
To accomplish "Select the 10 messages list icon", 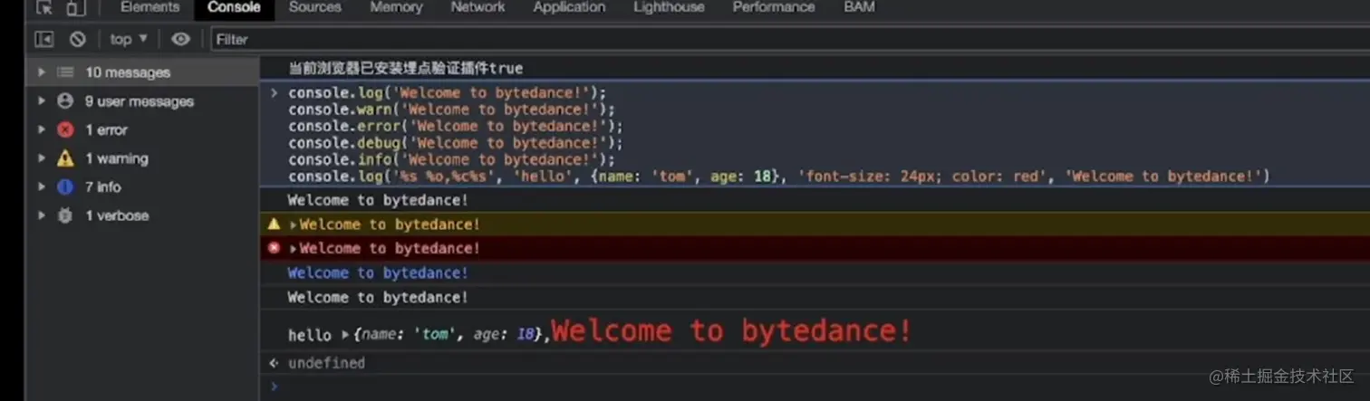I will pyautogui.click(x=65, y=72).
